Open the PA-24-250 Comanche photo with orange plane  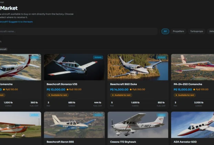[x=193, y=67]
